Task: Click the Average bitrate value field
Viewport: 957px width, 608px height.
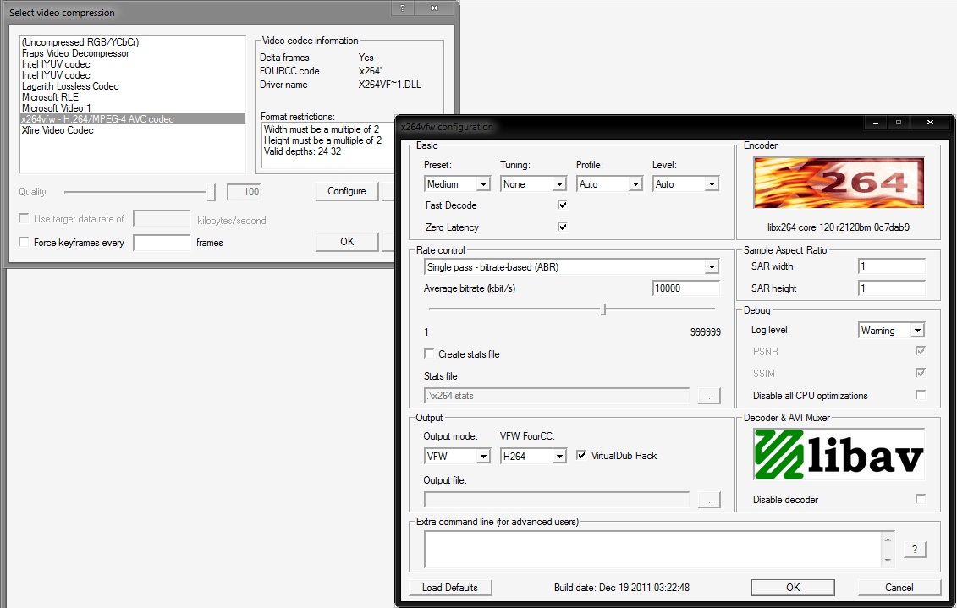Action: (686, 288)
